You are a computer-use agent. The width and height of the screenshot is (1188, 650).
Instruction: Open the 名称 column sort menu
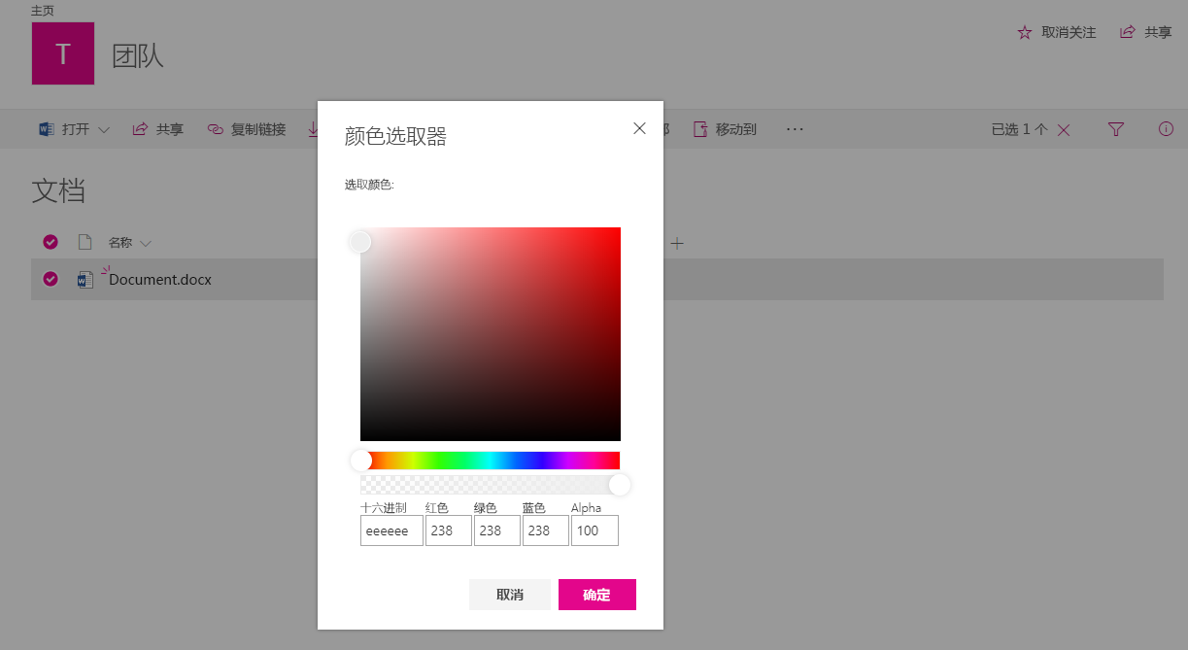[131, 242]
